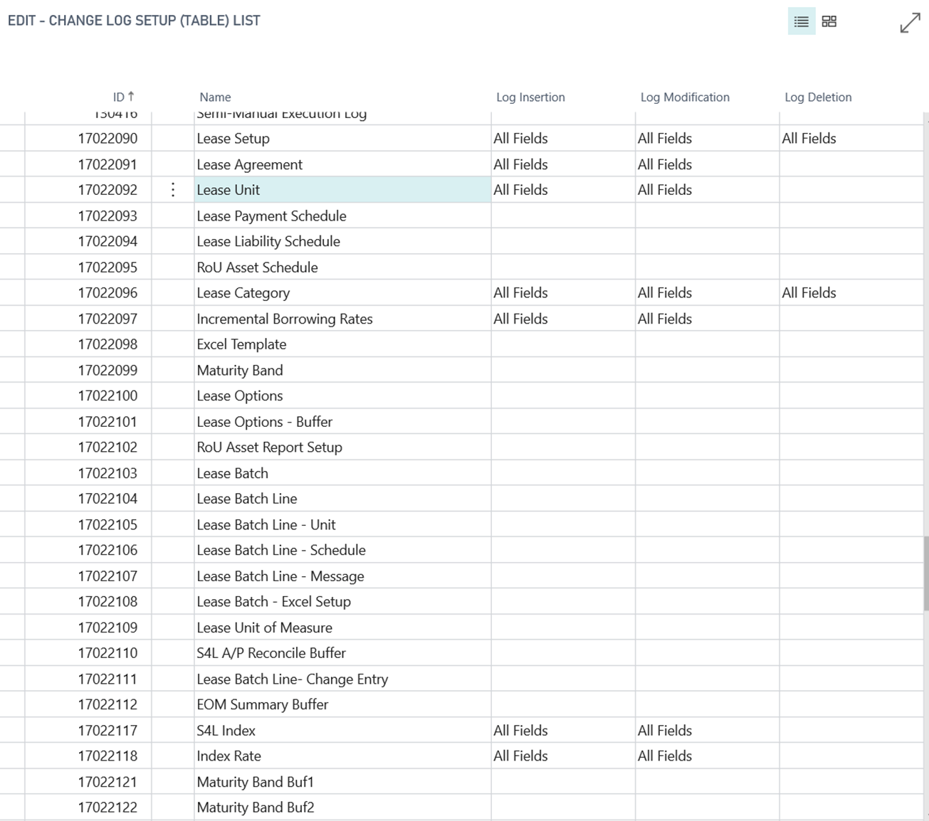Click ID cell 17022096
This screenshot has width=929, height=821.
click(x=88, y=292)
